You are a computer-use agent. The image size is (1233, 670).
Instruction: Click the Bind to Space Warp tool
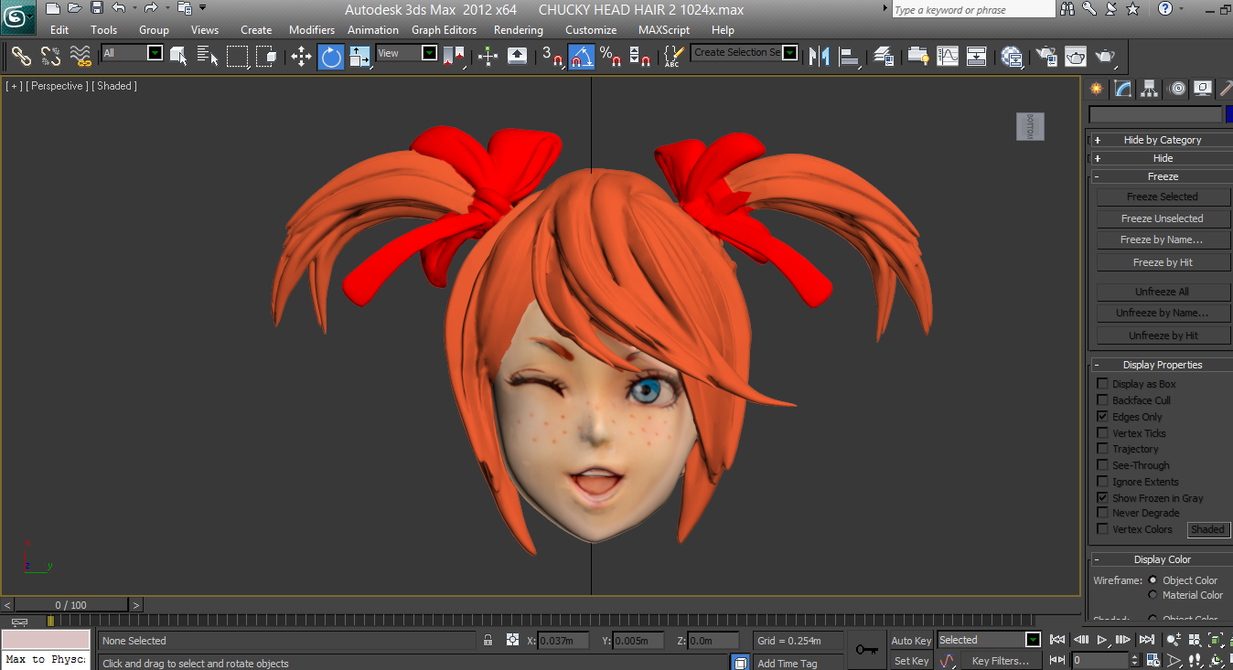pyautogui.click(x=80, y=57)
